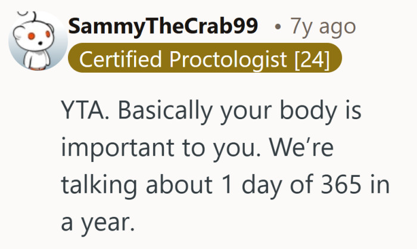Click the word YTA in the comment
Screen dimensions: 417x249
[82, 112]
